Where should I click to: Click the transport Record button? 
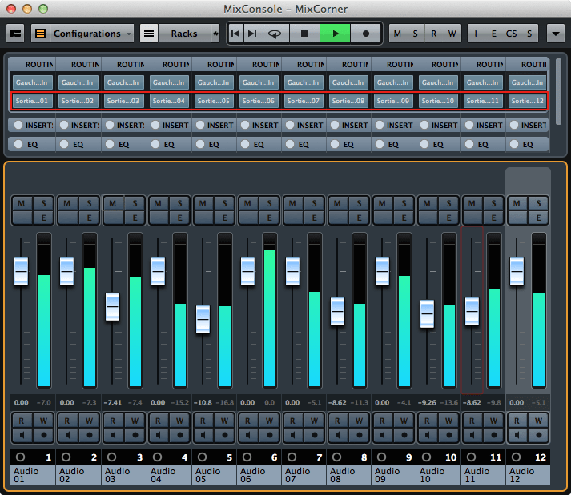366,34
